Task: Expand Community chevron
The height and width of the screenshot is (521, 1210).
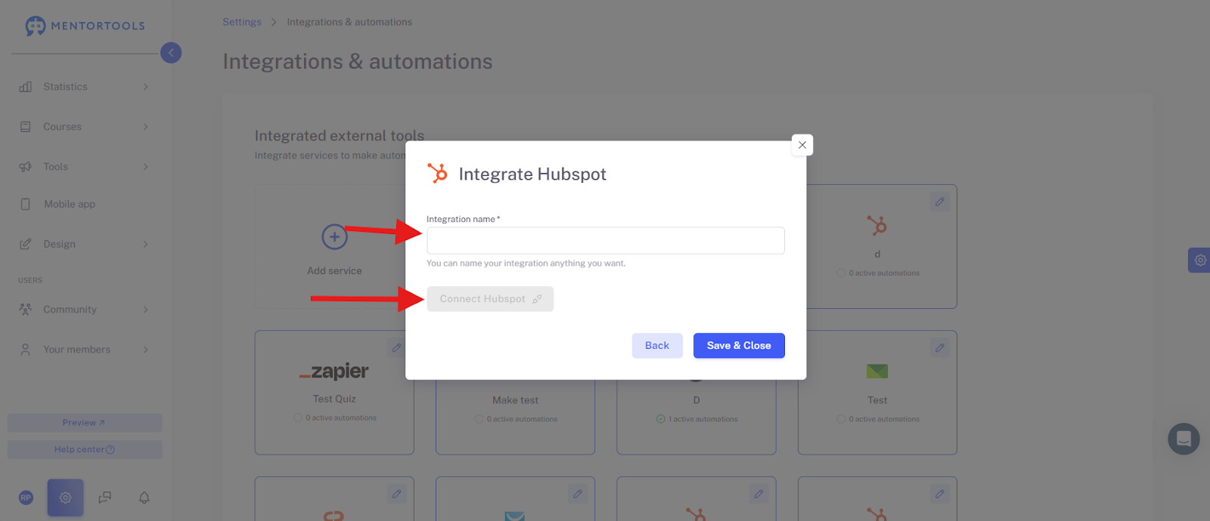Action: tap(145, 310)
